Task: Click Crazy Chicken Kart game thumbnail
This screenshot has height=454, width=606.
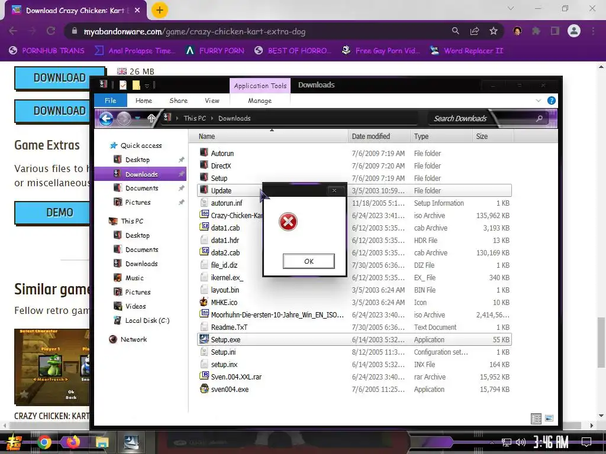Action: (x=52, y=367)
